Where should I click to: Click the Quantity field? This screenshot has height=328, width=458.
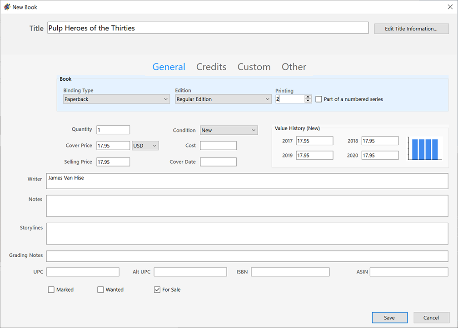pos(113,130)
